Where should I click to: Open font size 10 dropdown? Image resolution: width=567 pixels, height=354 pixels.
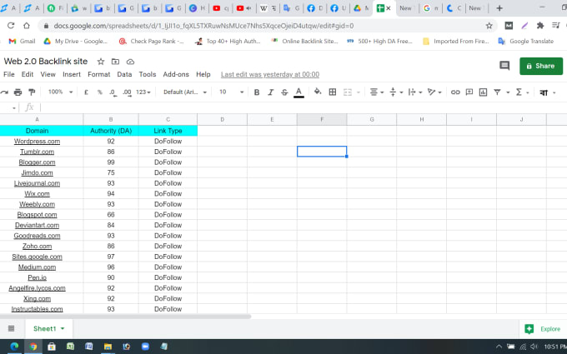pyautogui.click(x=232, y=92)
